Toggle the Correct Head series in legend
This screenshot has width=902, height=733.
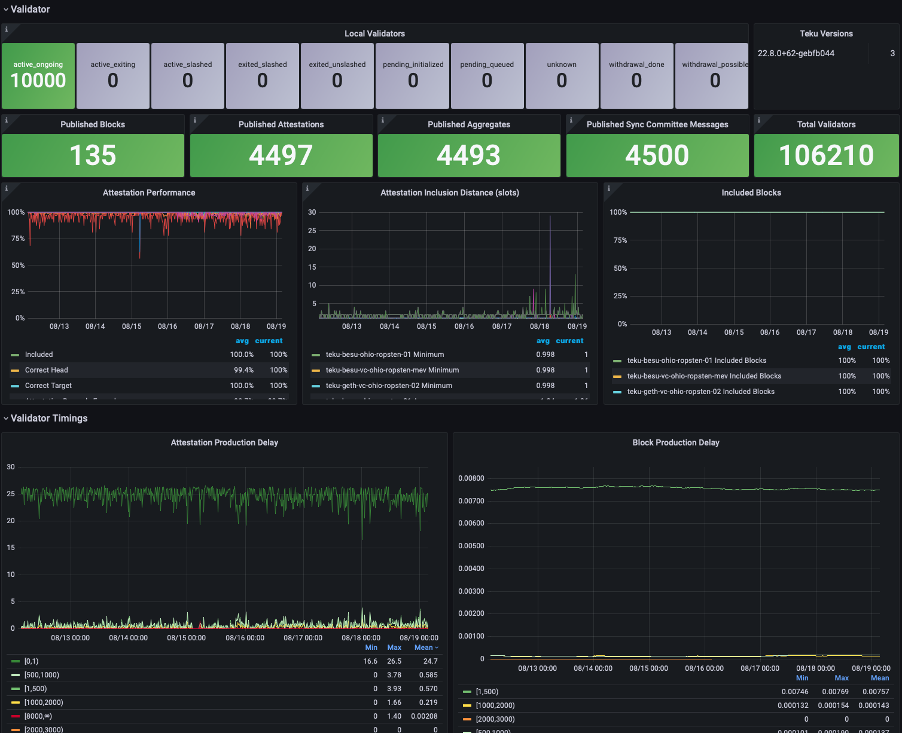click(47, 370)
